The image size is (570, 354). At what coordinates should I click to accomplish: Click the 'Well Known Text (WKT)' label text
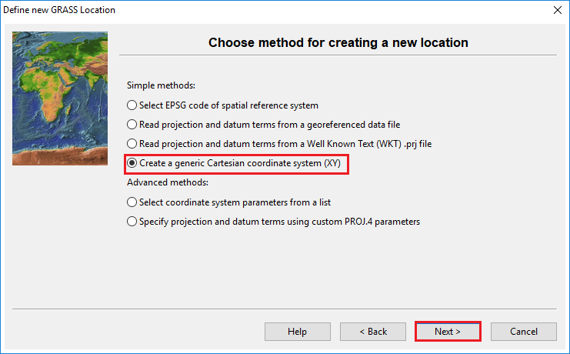point(369,144)
